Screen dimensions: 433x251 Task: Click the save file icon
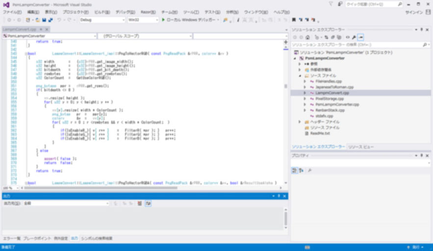pyautogui.click(x=44, y=20)
